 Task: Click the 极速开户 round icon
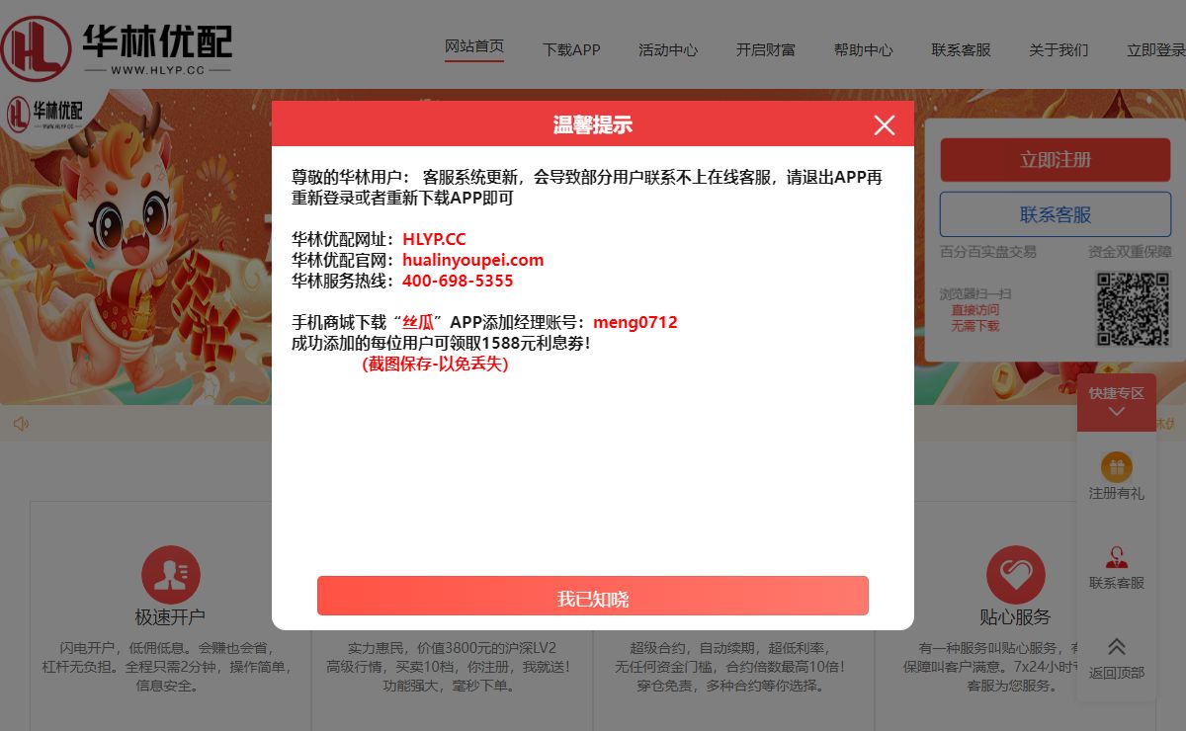point(170,575)
